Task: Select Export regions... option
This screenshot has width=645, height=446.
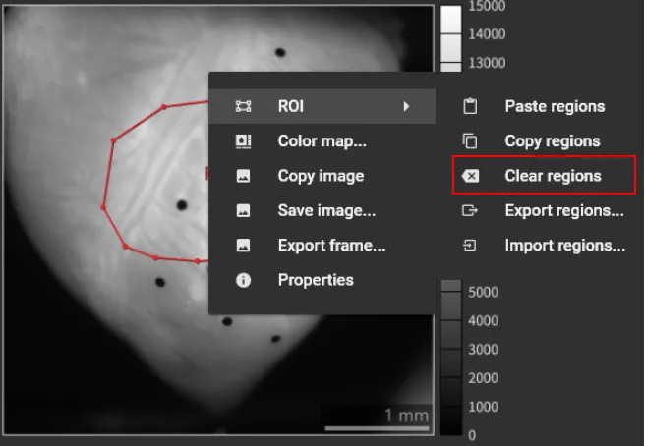Action: (564, 211)
